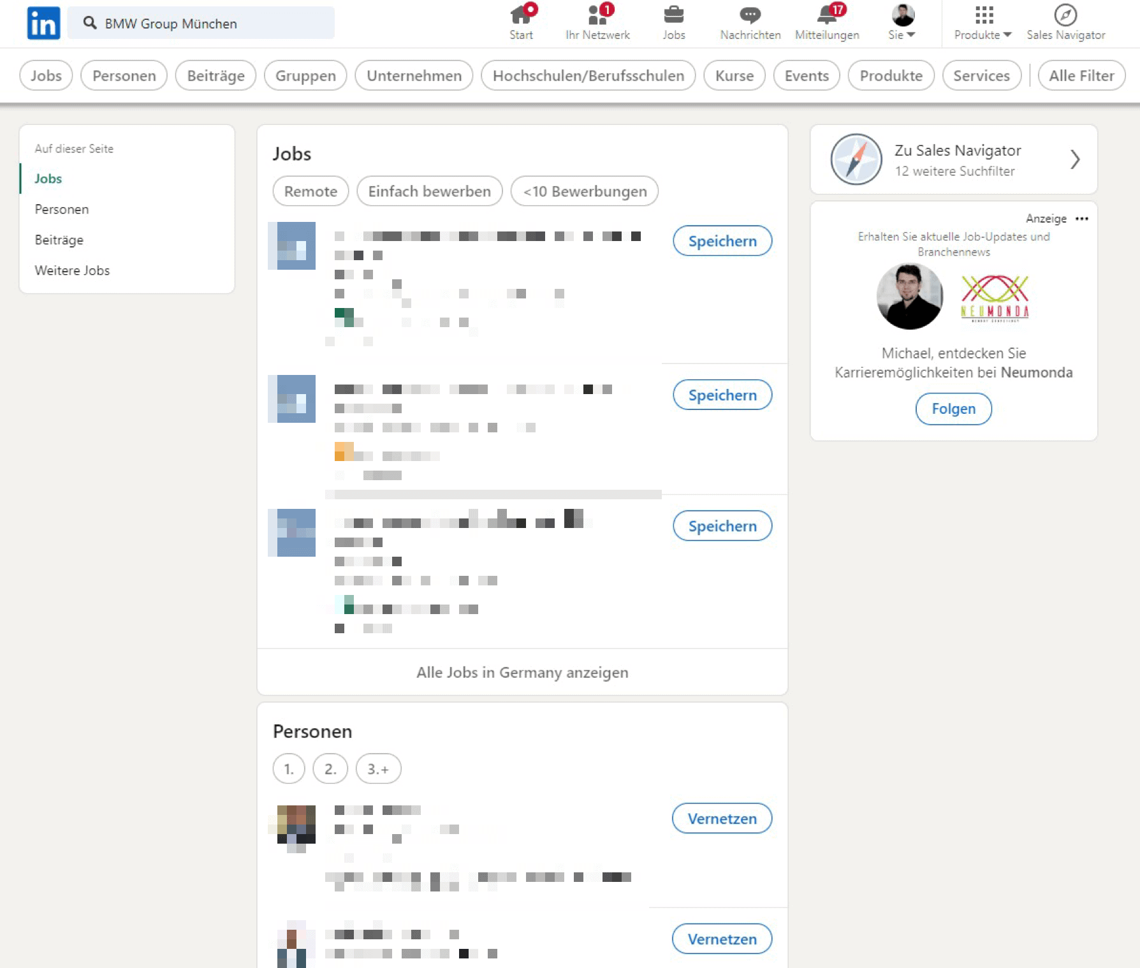Expand the Sie profile dropdown
Screen dimensions: 1140x968
click(x=902, y=22)
